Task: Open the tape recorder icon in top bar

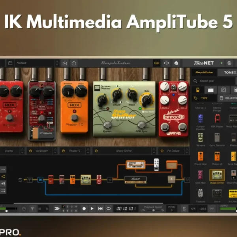Action: coord(157,63)
